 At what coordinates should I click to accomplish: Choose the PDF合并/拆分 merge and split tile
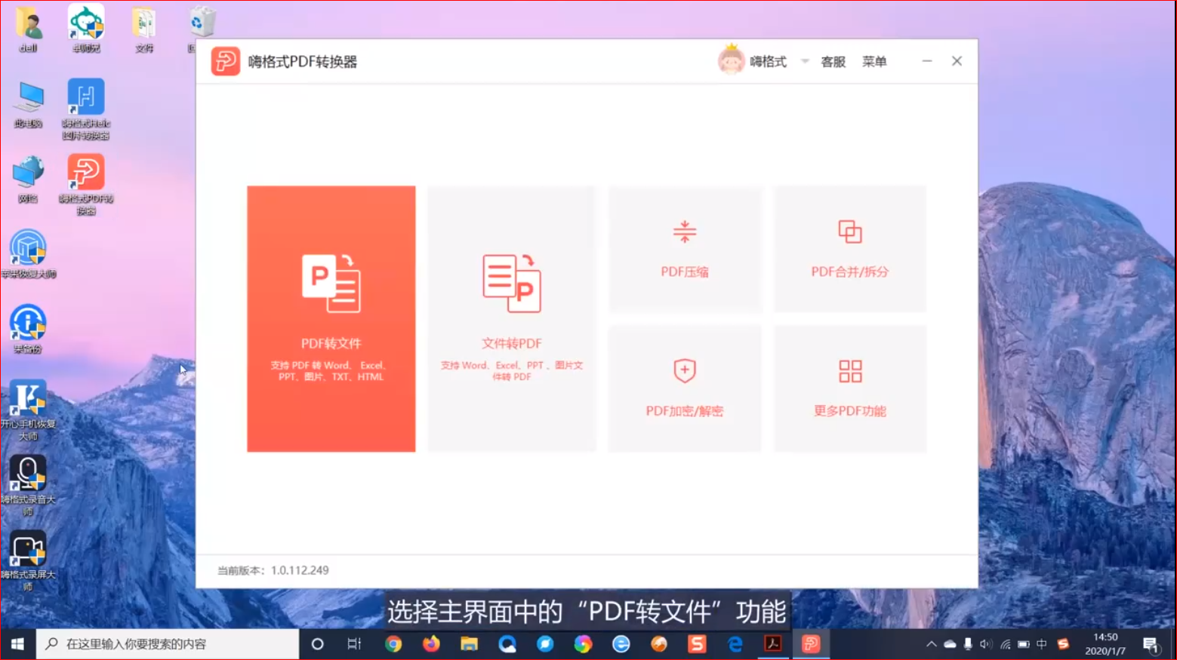(x=850, y=249)
